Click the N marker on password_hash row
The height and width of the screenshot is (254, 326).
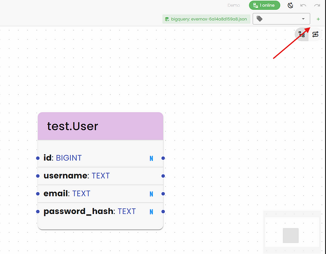click(151, 212)
